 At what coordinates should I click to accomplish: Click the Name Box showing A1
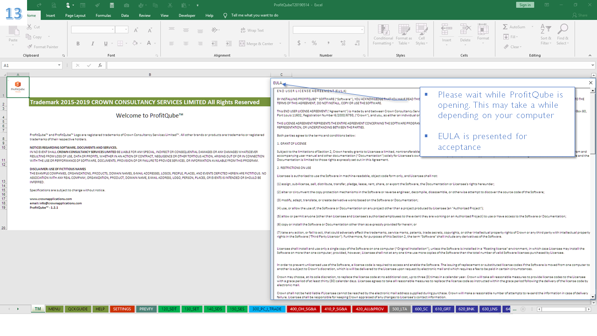pyautogui.click(x=32, y=65)
